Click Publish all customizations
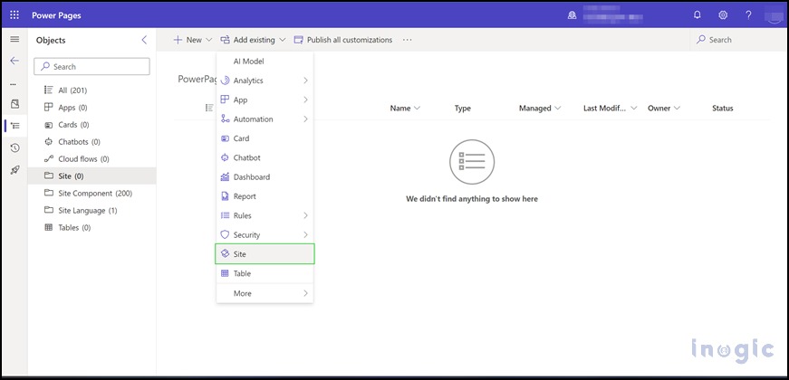This screenshot has height=380, width=789. 343,40
